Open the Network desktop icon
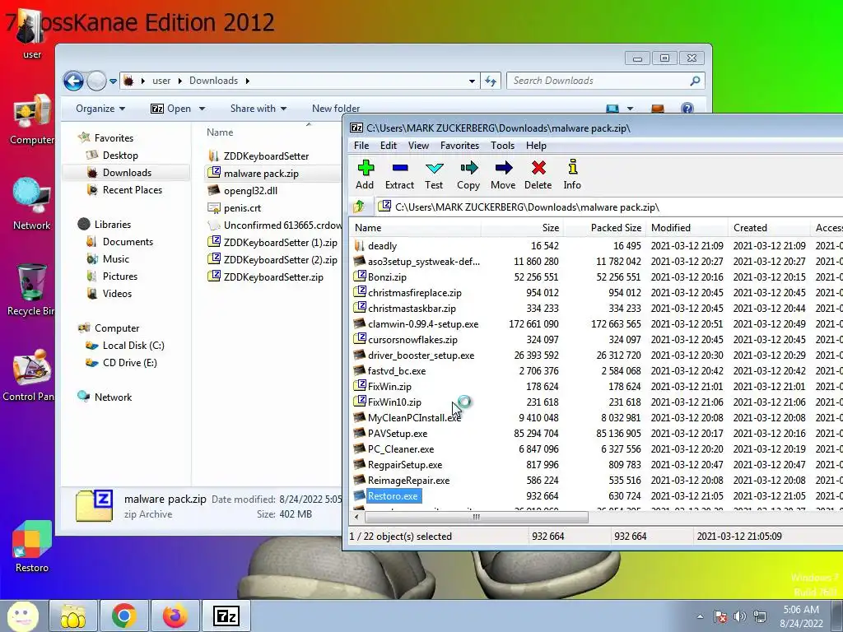This screenshot has width=843, height=632. (x=32, y=204)
